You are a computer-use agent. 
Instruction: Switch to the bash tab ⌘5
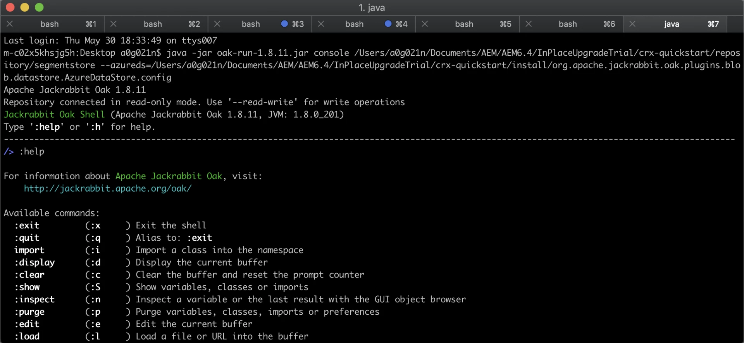(468, 24)
